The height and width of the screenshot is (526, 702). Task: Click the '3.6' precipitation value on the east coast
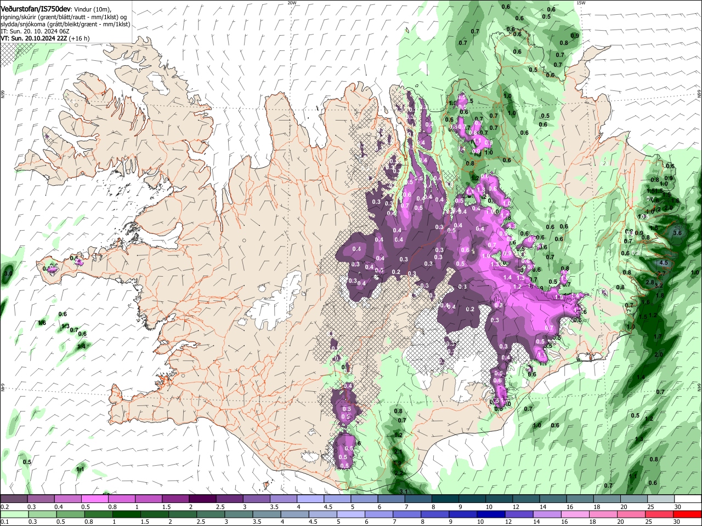(x=677, y=233)
